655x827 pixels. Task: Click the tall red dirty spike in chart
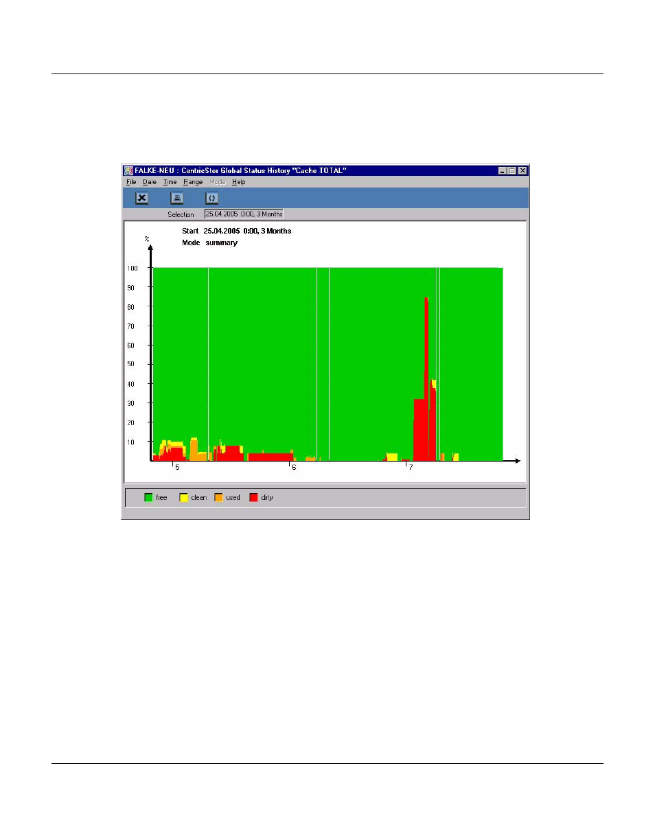coord(426,378)
